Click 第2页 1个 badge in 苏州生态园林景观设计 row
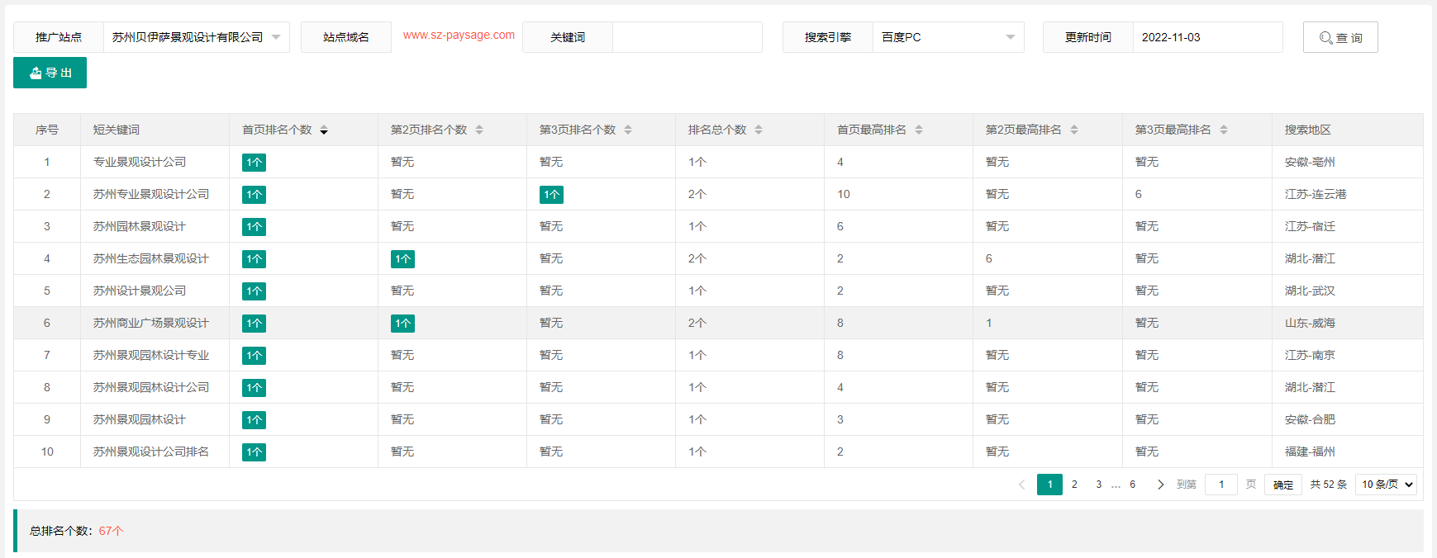Viewport: 1437px width, 558px height. click(x=402, y=259)
